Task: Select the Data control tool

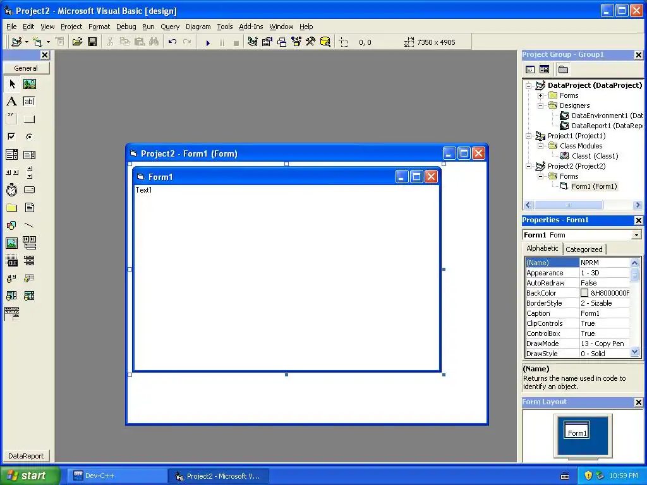Action: coord(29,243)
